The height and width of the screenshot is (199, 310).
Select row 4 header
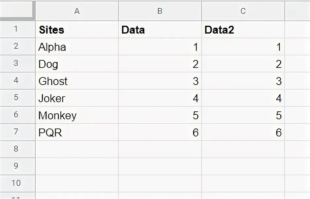[16, 81]
